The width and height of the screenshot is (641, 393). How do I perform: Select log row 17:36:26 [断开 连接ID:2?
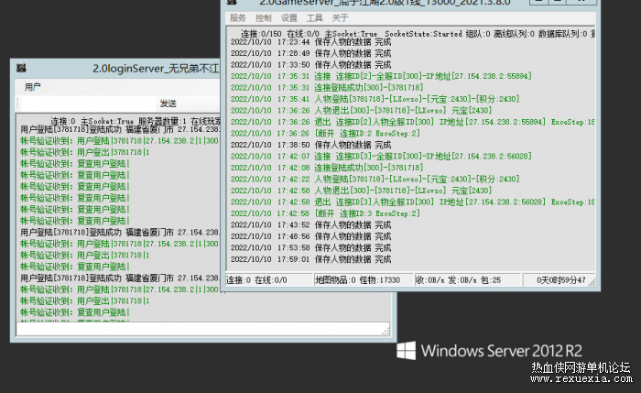click(325, 134)
